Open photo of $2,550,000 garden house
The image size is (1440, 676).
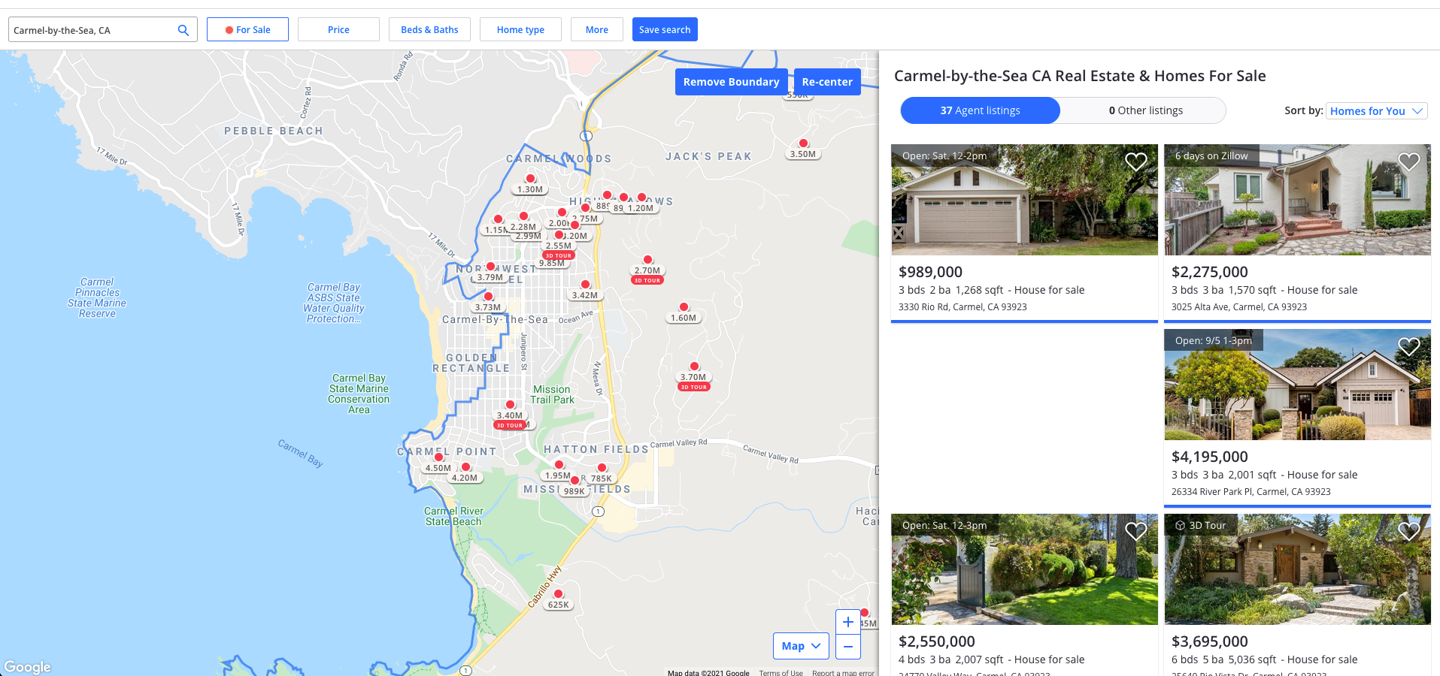tap(1024, 569)
